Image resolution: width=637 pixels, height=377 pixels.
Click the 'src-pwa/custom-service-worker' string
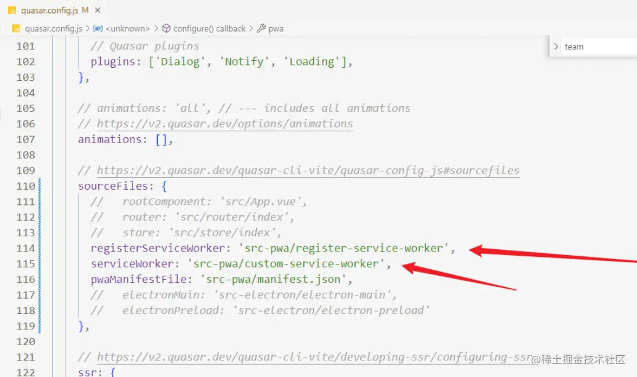286,263
